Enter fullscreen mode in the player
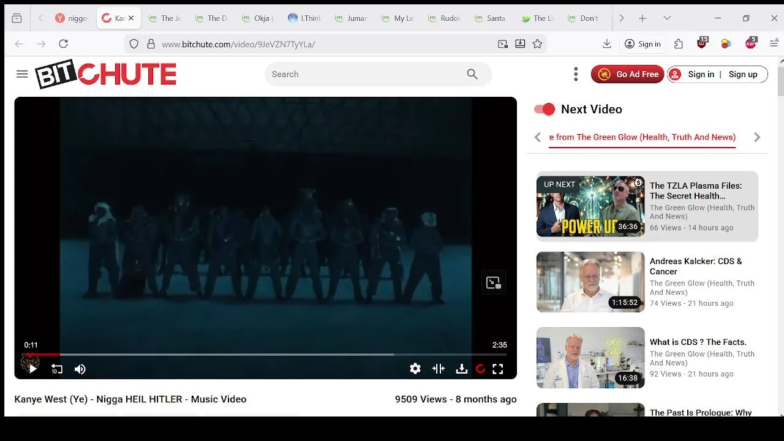Viewport: 784px width, 441px height. (x=498, y=369)
